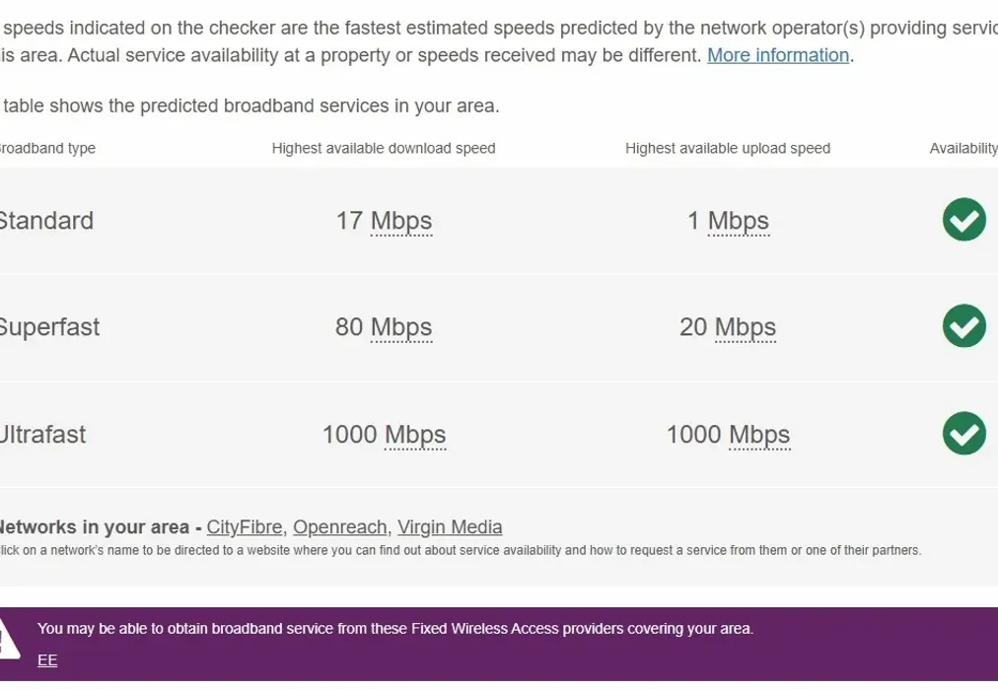The image size is (998, 690).
Task: Open the Virgin Media network link
Action: tap(450, 526)
